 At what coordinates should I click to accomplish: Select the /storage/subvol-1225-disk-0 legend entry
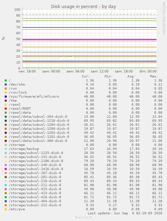tap(36, 153)
